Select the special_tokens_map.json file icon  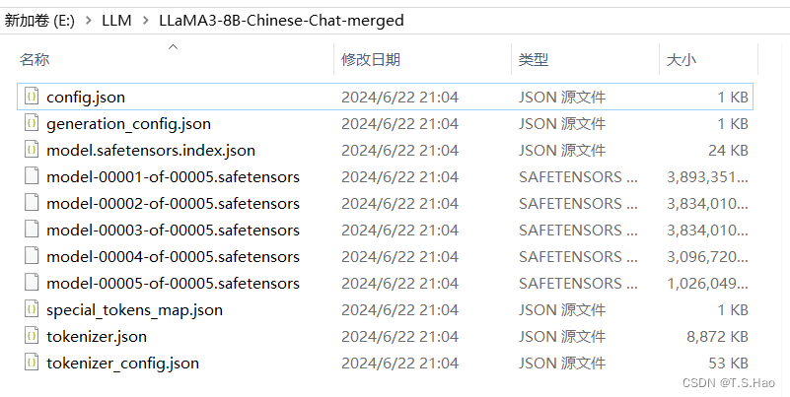32,309
